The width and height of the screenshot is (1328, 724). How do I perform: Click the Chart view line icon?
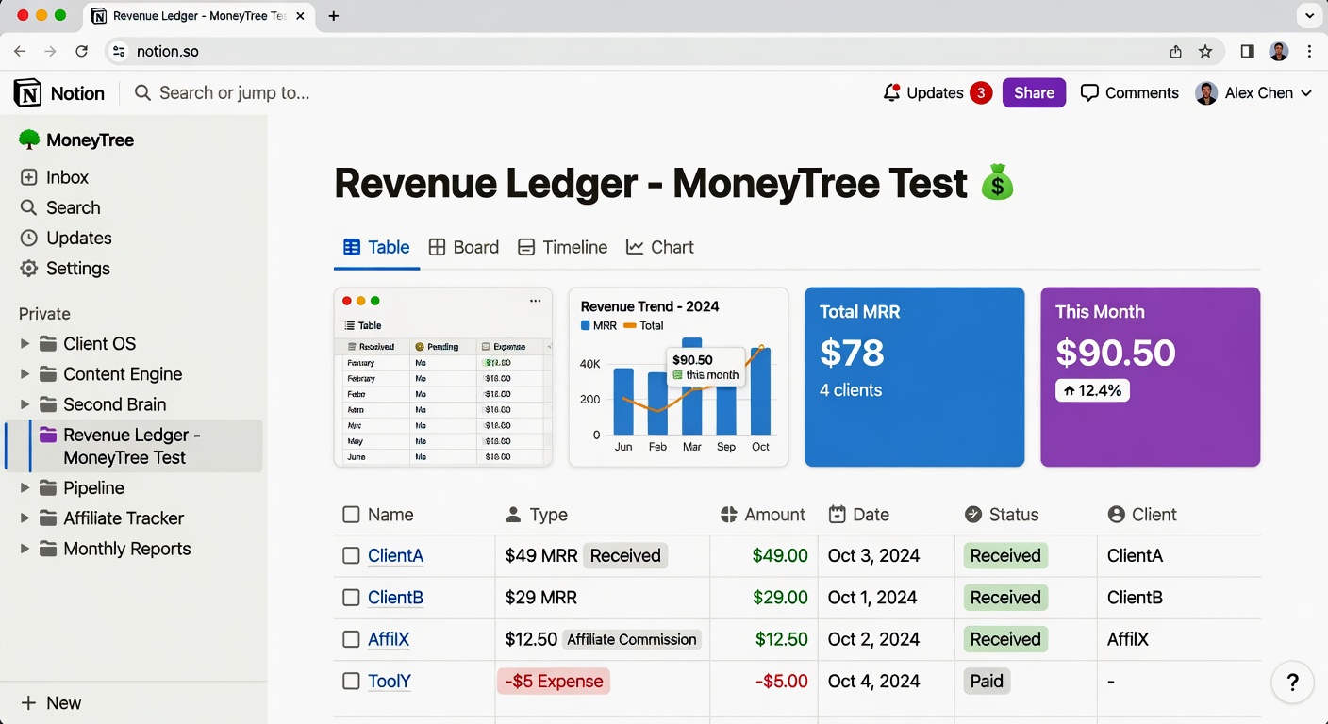635,247
